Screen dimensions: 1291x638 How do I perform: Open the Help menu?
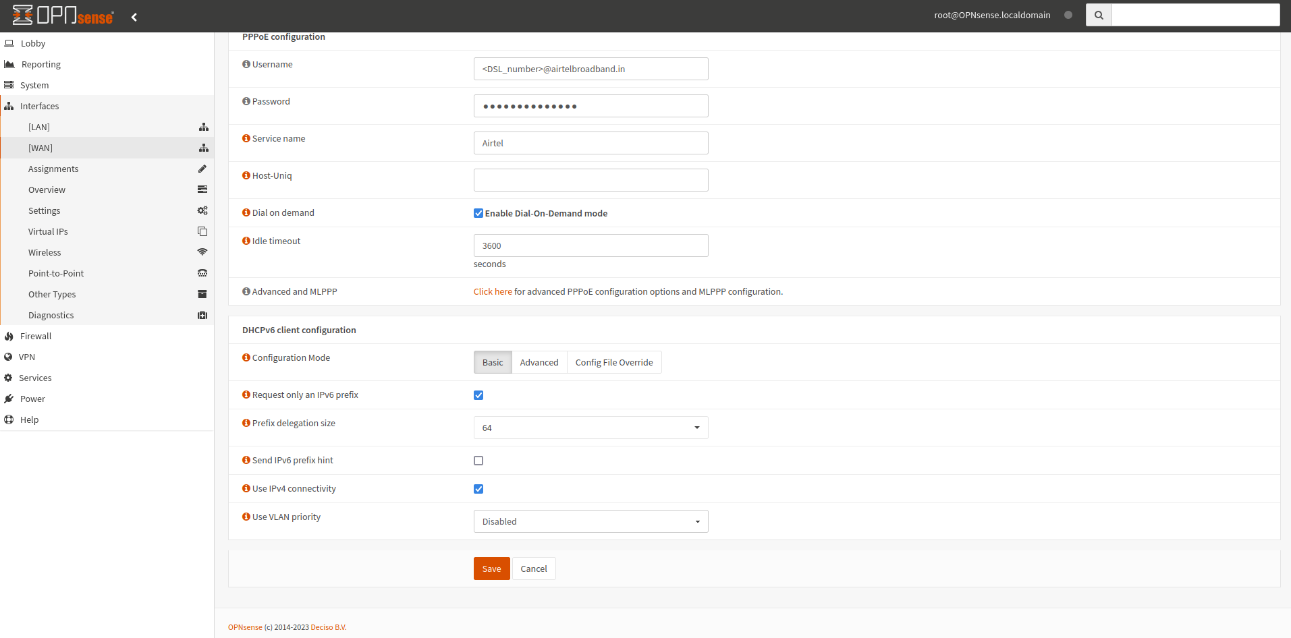[107, 419]
